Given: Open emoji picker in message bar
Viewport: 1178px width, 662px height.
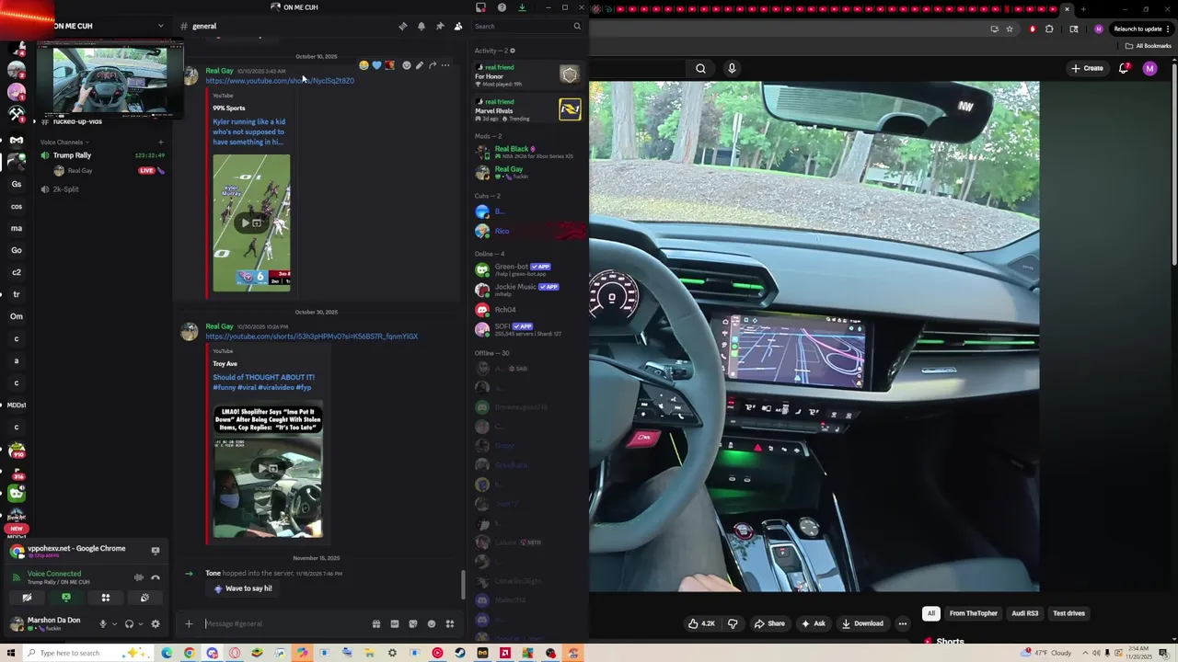Looking at the screenshot, I should [432, 623].
